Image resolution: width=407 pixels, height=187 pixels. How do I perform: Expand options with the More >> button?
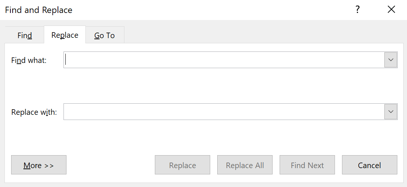click(x=39, y=165)
